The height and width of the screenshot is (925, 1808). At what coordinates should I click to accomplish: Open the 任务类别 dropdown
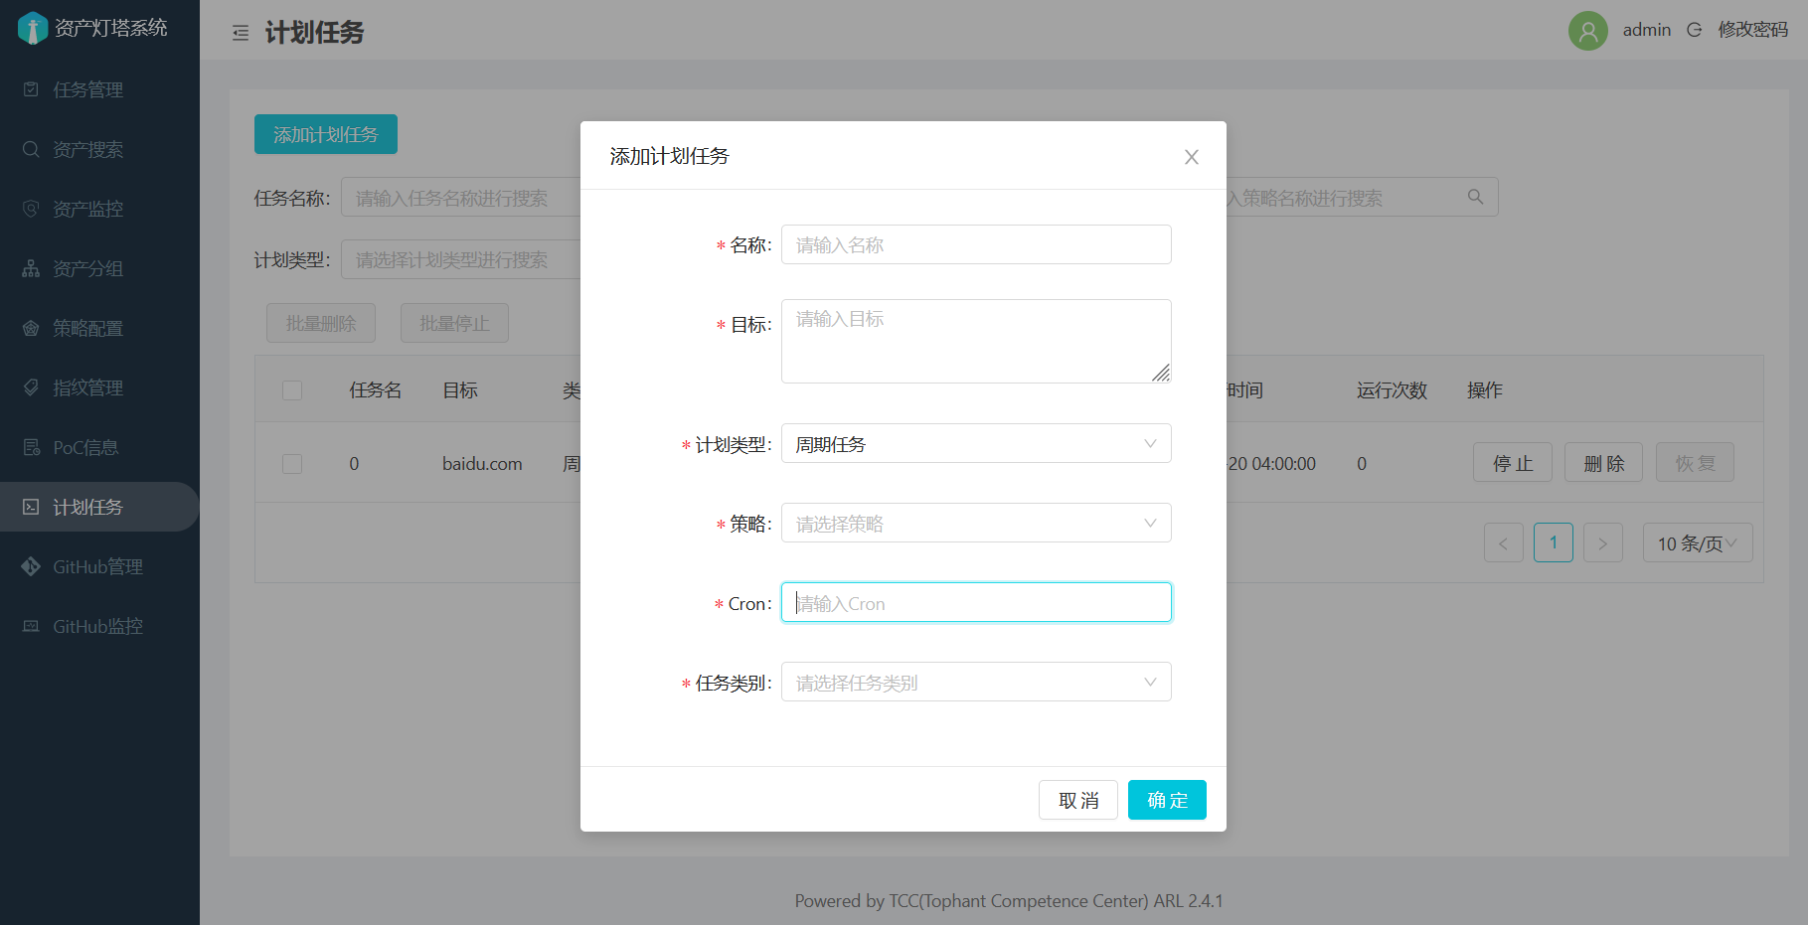click(x=976, y=682)
